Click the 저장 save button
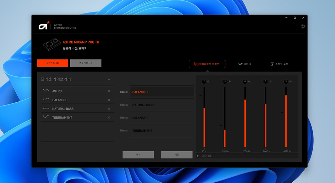 coord(177,155)
